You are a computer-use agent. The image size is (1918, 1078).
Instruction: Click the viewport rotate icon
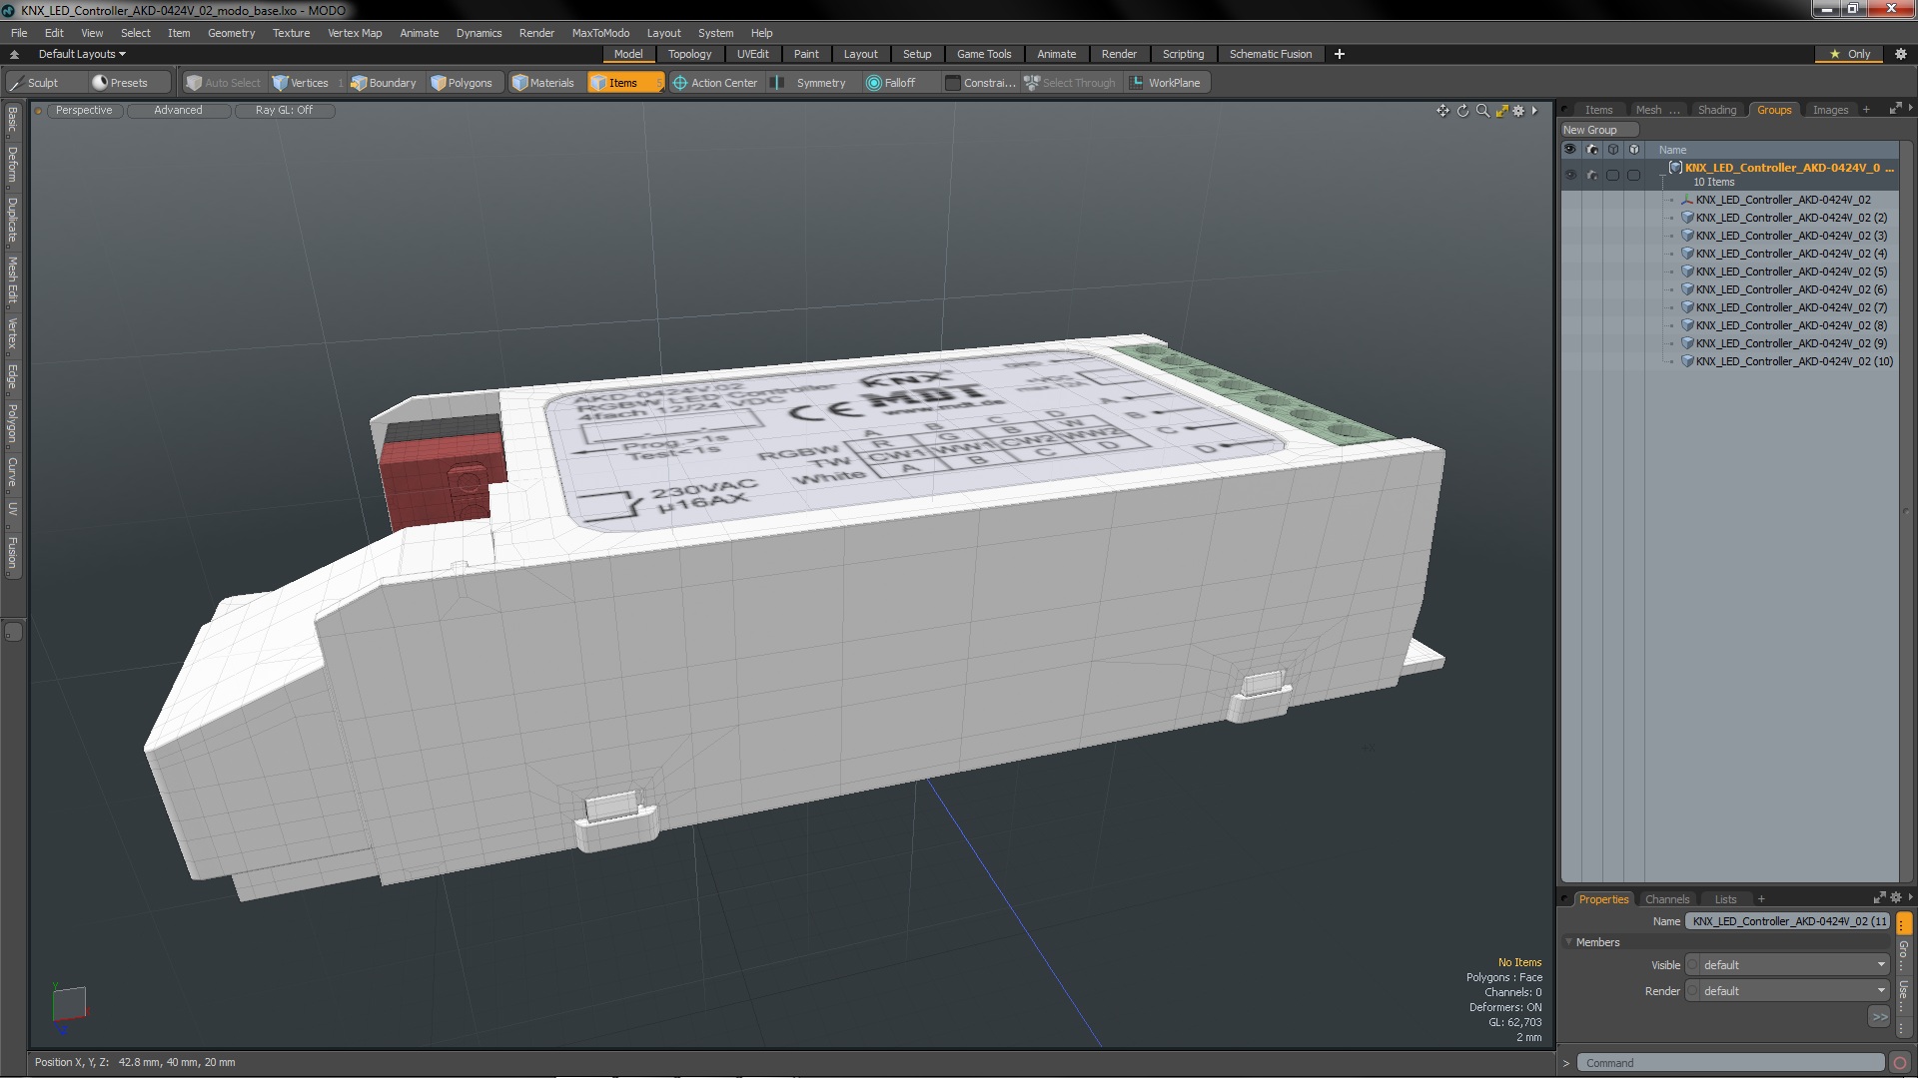click(x=1462, y=111)
